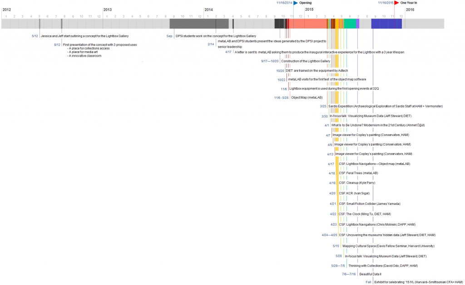The width and height of the screenshot is (465, 285).
Task: Select 'CSF: KCR (Ivan Sigal)' entry
Action: click(x=354, y=193)
